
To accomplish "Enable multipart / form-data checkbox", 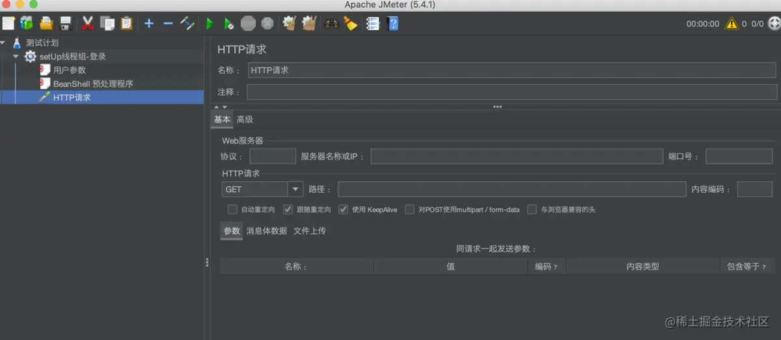I will tap(409, 210).
